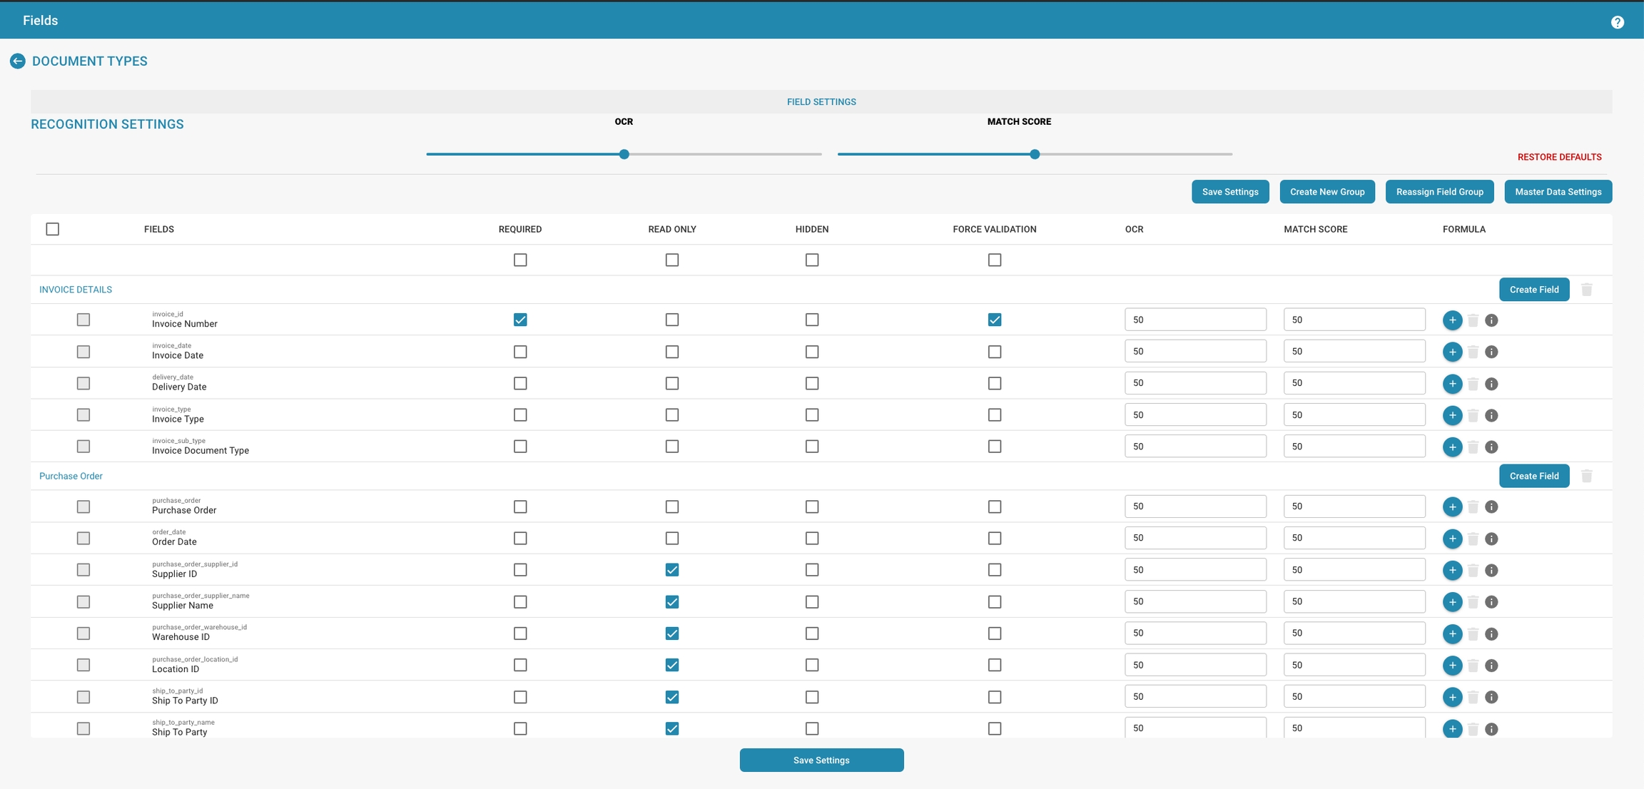
Task: Open Master Data Settings
Action: (x=1558, y=192)
